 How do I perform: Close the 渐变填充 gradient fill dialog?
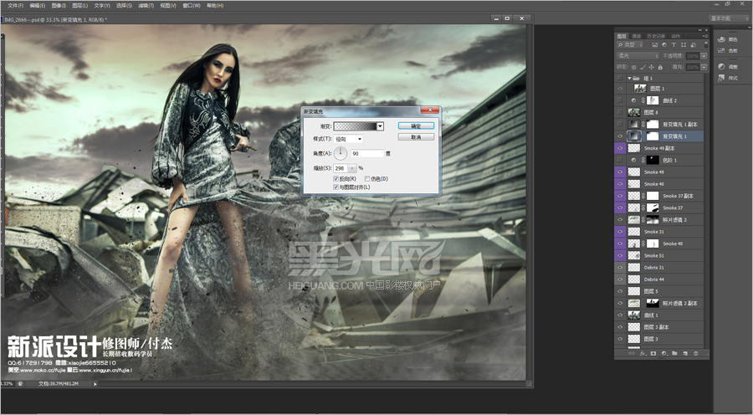[x=429, y=111]
